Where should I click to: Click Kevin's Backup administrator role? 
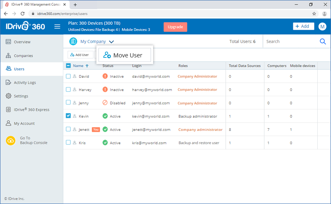[x=198, y=116]
